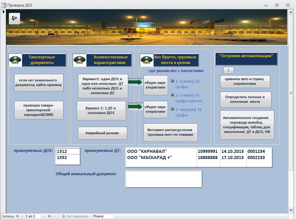Image resolution: width=296 pixels, height=219 pixels.
Task: Check option 3- наверху 31 графы
Action: point(172,109)
